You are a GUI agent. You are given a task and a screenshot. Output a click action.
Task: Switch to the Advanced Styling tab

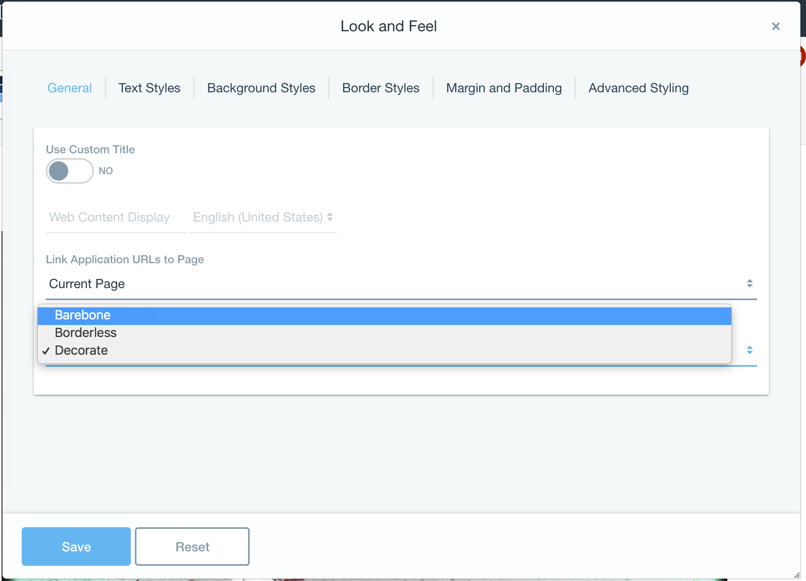[638, 88]
